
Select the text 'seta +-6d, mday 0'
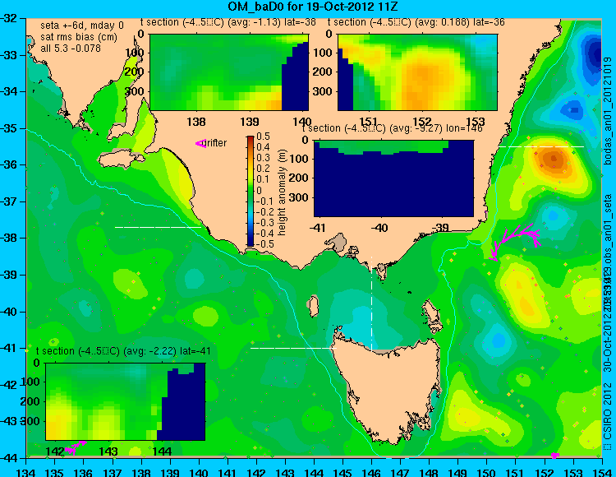81,26
